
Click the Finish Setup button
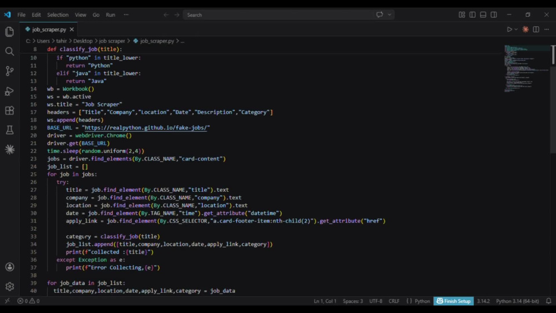454,301
